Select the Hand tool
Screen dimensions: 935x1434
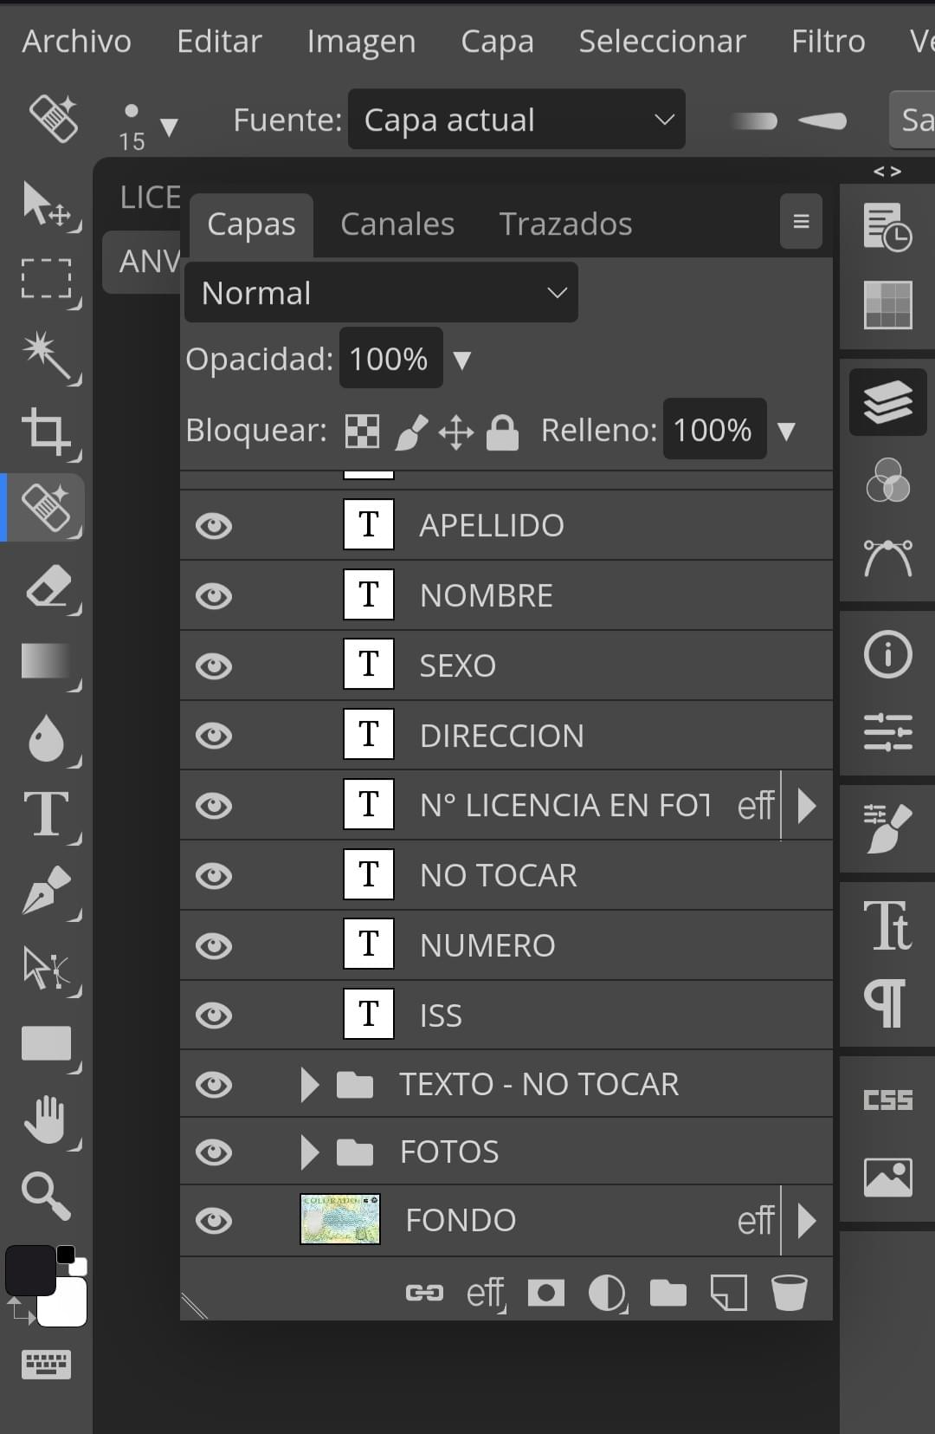[x=47, y=1119]
